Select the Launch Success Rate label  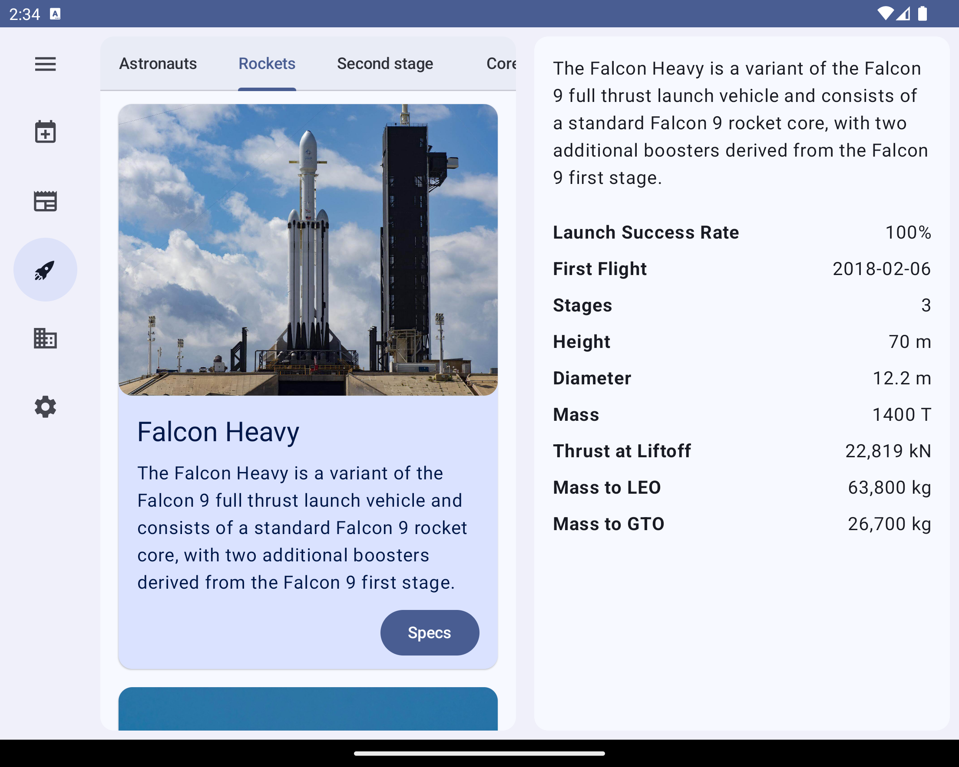pos(646,233)
